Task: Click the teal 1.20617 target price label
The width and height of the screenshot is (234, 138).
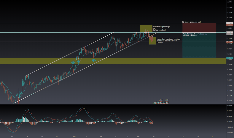Action: (230, 58)
